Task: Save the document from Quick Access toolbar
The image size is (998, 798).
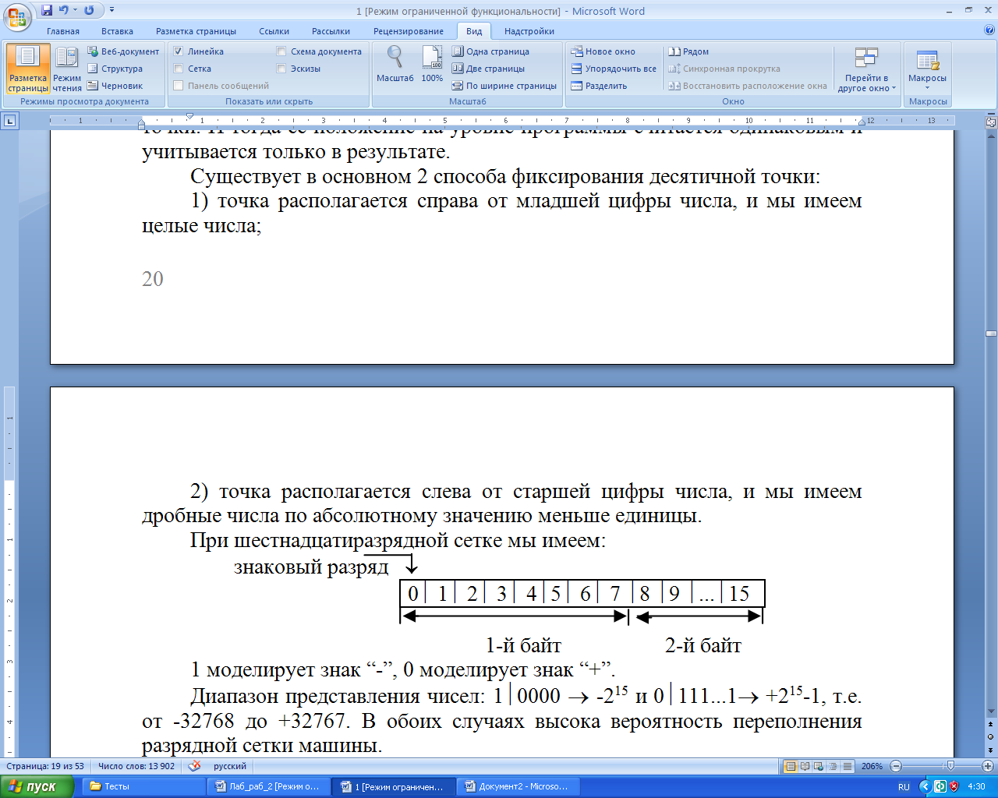Action: 47,10
